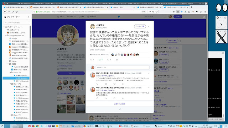The image size is (228, 128).
Task: Click the Twitter bird extension icon in toolbar
Action: 182,12
